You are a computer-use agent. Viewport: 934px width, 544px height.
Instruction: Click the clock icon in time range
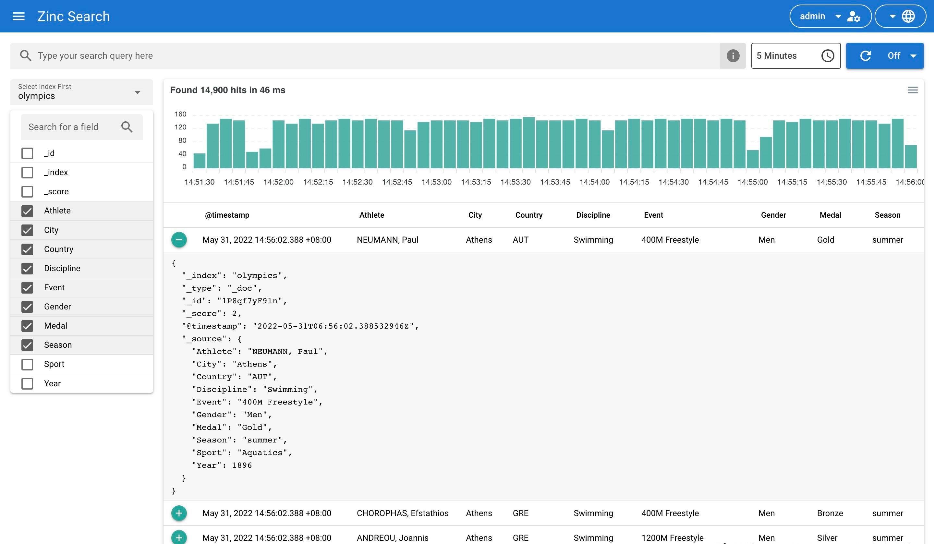coord(827,55)
